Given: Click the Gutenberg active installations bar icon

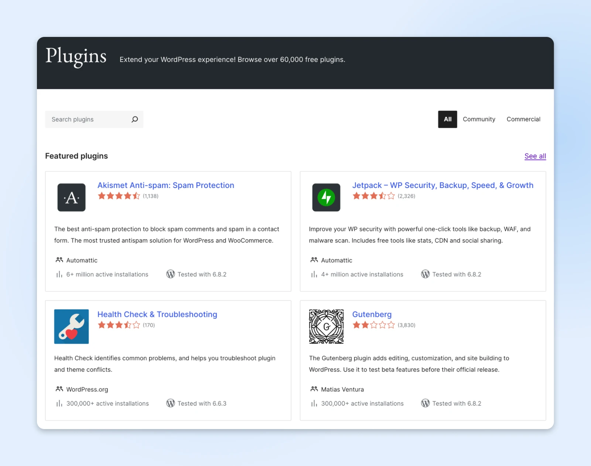Looking at the screenshot, I should click(314, 403).
